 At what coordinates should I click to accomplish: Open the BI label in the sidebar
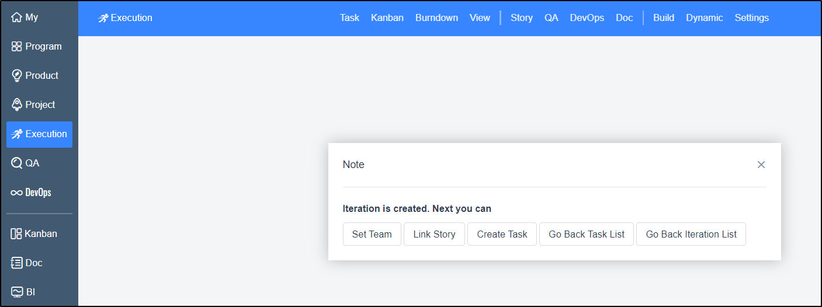point(30,292)
